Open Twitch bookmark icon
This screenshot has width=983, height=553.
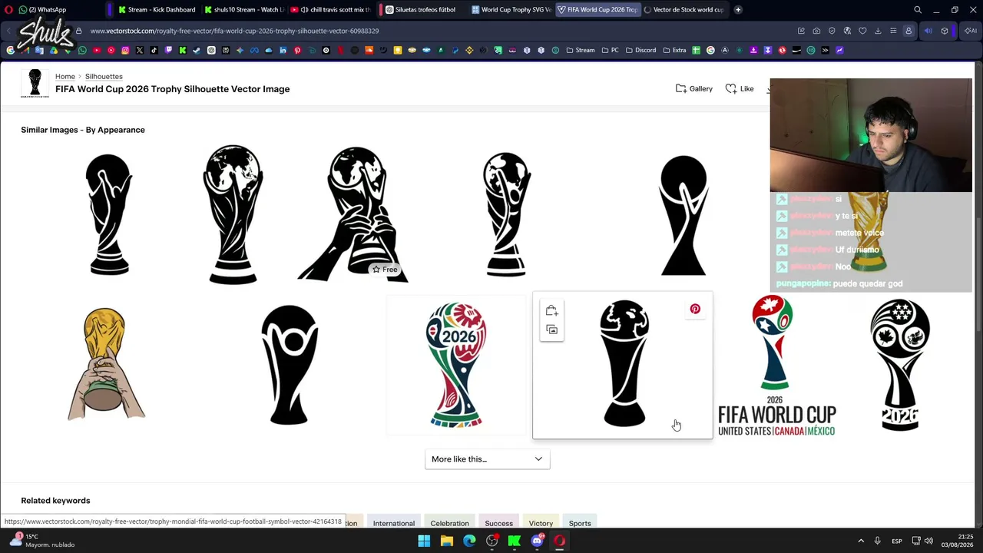168,51
